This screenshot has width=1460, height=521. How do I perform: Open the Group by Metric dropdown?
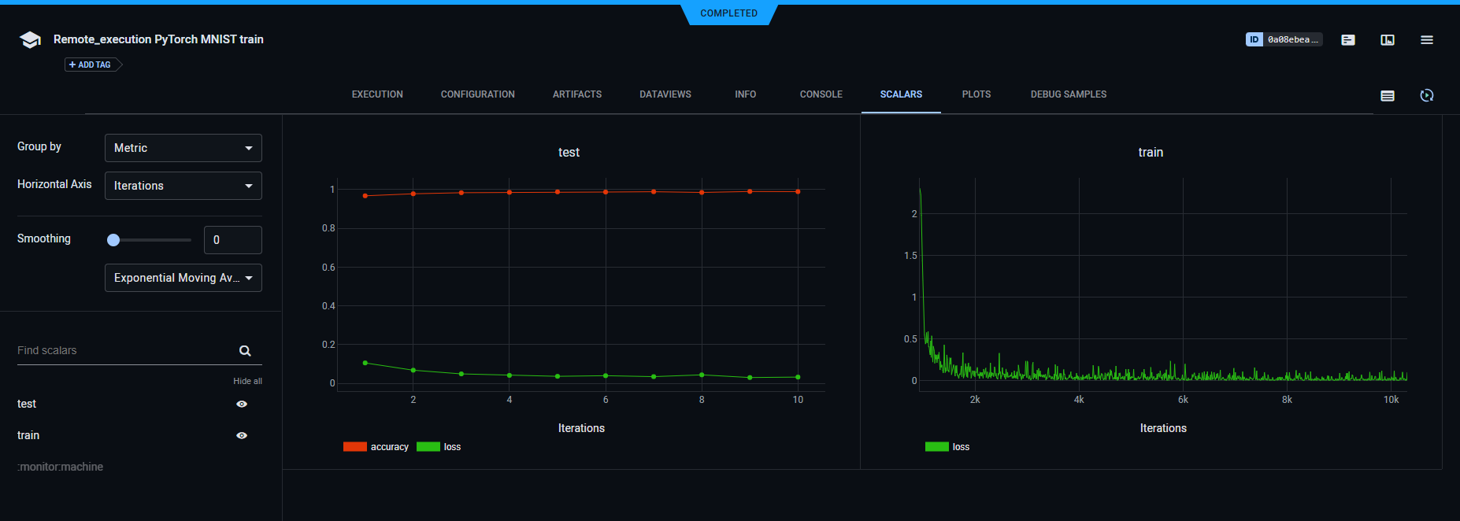pyautogui.click(x=183, y=148)
